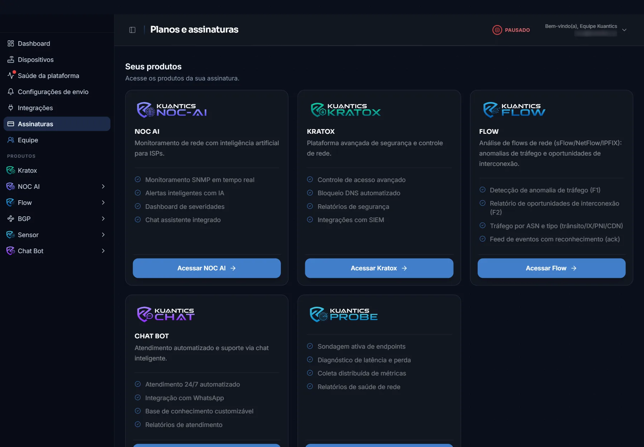This screenshot has height=447, width=644.
Task: Open the user account dropdown arrow
Action: (624, 30)
